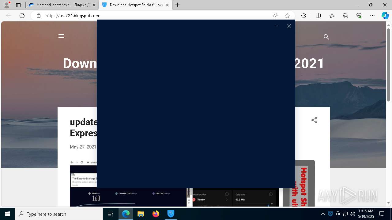
Task: Open Browser essentials icon
Action: pos(359,16)
